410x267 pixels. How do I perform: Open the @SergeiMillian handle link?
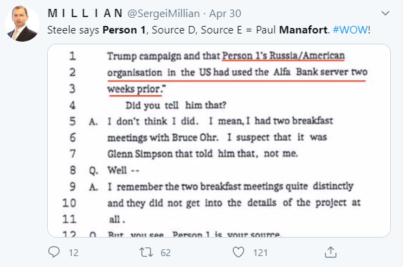coord(163,14)
